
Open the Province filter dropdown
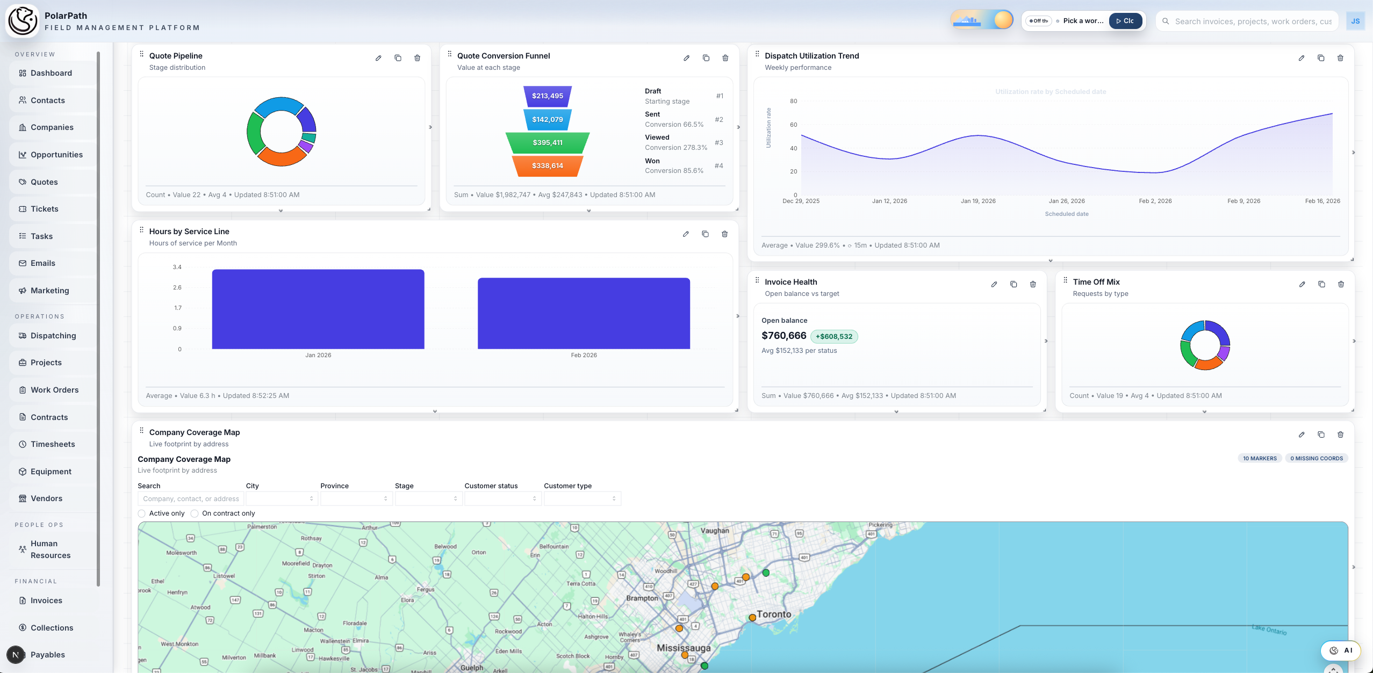[356, 499]
